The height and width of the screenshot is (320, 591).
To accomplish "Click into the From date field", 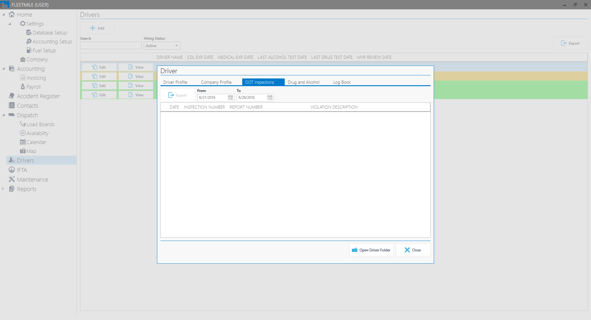I will pyautogui.click(x=212, y=98).
